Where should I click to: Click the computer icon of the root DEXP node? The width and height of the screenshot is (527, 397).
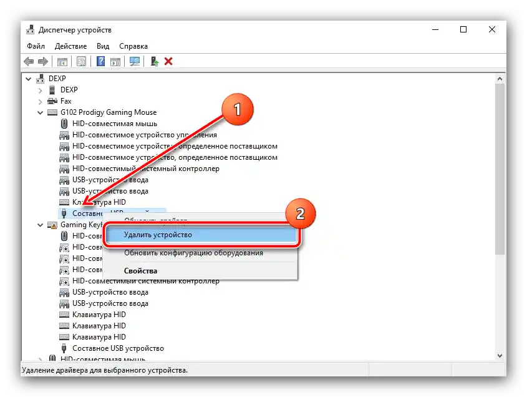click(41, 79)
